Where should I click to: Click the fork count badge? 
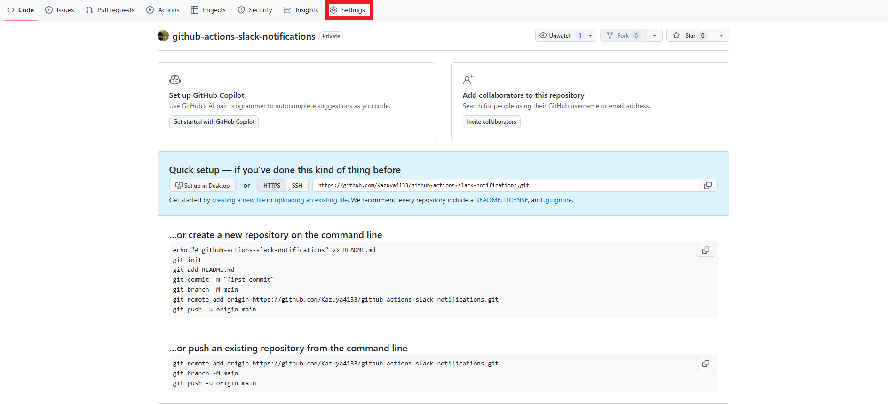coord(636,35)
